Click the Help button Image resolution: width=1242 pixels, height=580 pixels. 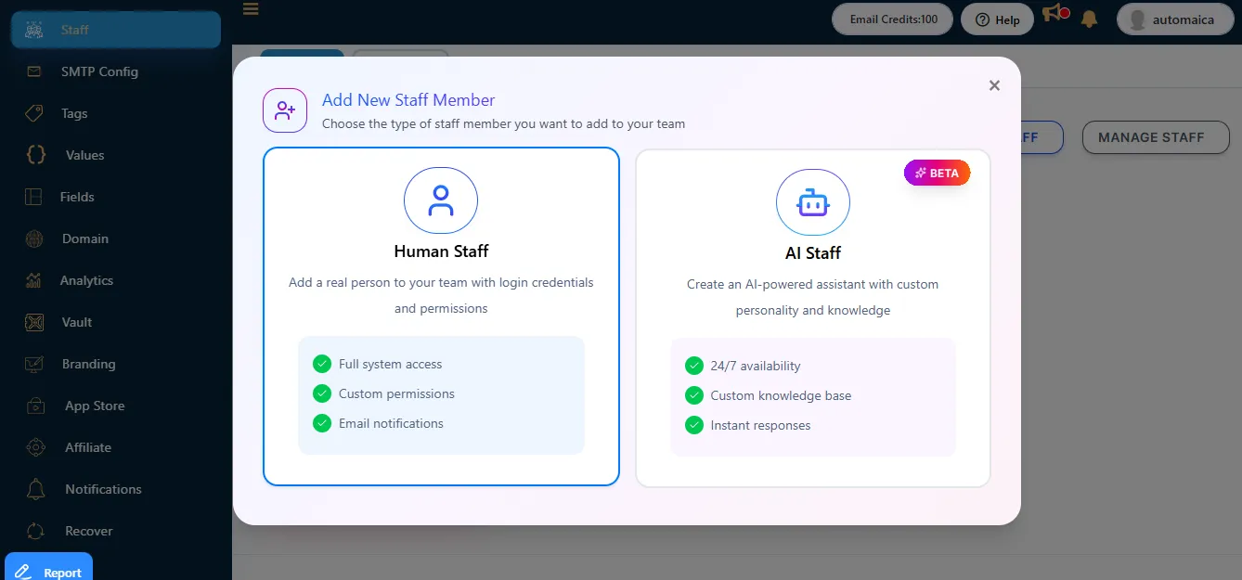[x=997, y=19]
